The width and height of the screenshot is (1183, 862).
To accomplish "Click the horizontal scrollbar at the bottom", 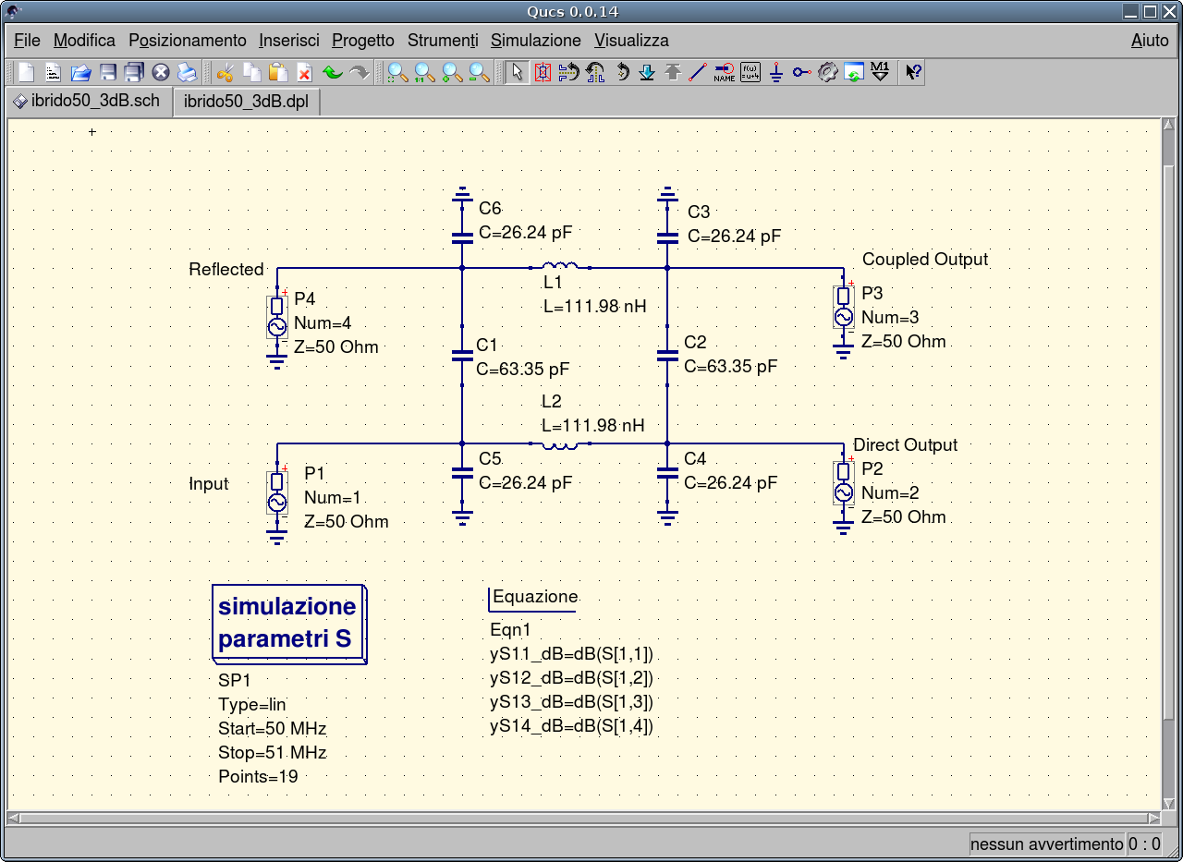I will point(584,819).
